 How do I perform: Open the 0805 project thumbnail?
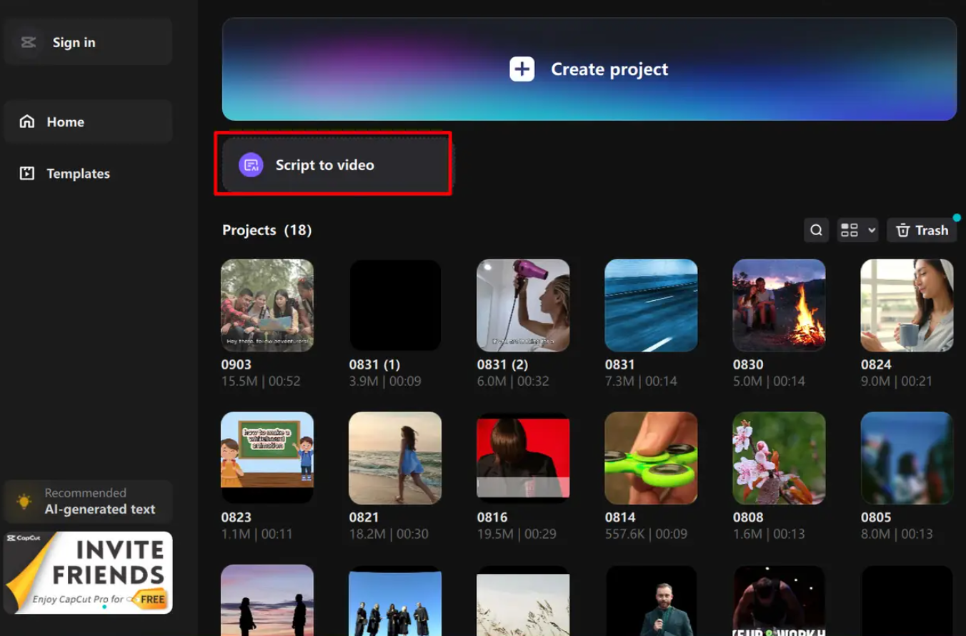(x=907, y=458)
